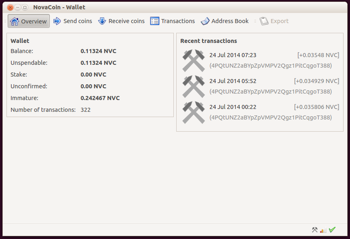
Task: Click the toolbar drag handle before Overview
Action: pyautogui.click(x=5, y=21)
